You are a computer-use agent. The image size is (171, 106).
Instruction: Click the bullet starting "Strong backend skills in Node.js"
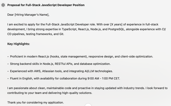[60, 64]
